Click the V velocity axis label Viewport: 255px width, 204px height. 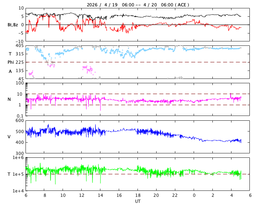tap(9, 137)
